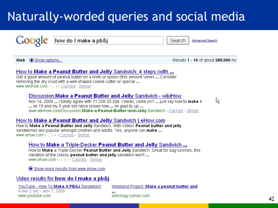Screen dimensions: 278x208
Task: Click the Search button
Action: (178, 40)
